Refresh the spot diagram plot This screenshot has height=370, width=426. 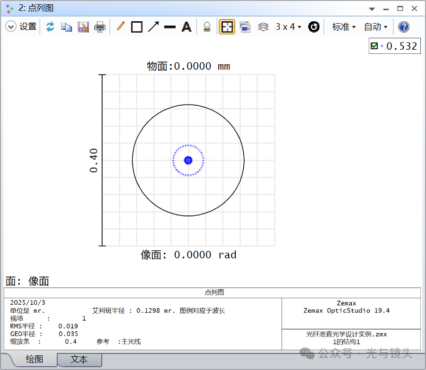point(50,26)
